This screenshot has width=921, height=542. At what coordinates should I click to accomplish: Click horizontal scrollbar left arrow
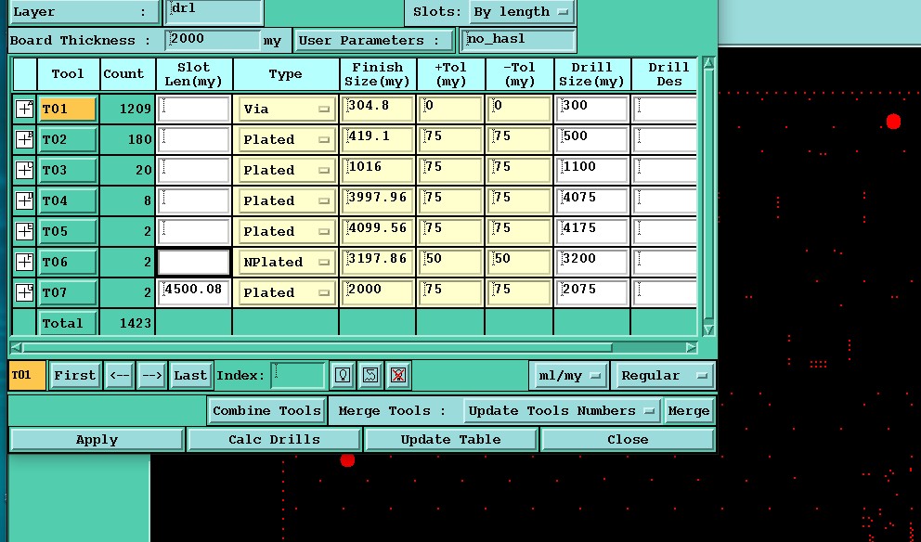click(x=17, y=348)
